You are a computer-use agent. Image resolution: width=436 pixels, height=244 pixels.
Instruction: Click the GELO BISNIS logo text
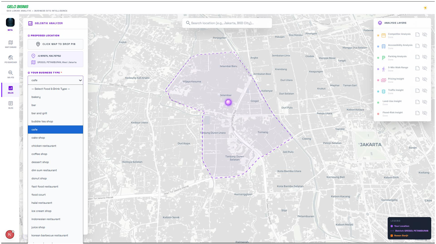(18, 7)
